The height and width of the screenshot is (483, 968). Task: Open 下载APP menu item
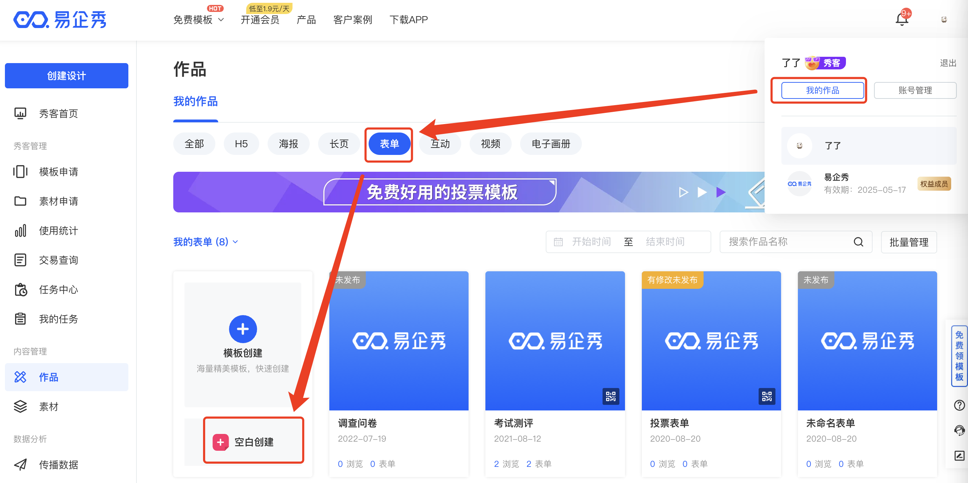click(409, 20)
